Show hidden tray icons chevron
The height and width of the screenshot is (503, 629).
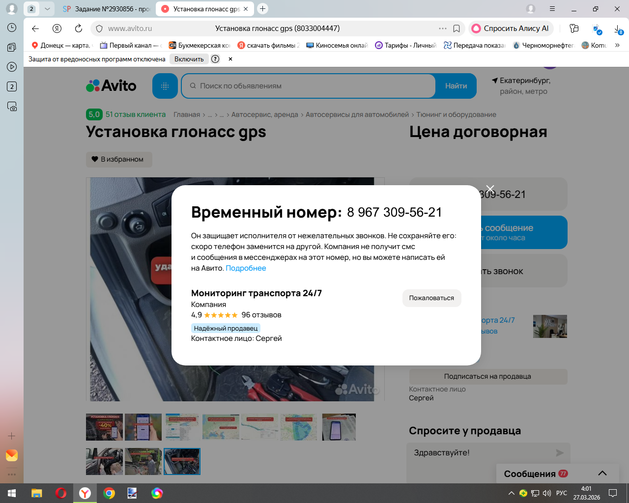(511, 493)
